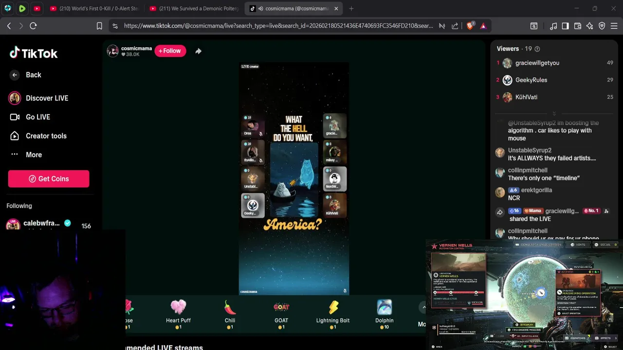Toggle the browser sidebar panel
623x350 pixels.
point(565,26)
